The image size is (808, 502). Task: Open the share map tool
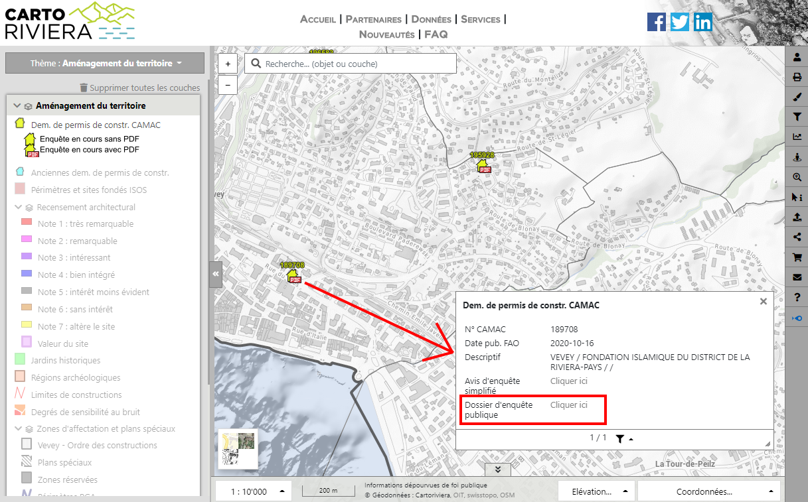point(797,237)
